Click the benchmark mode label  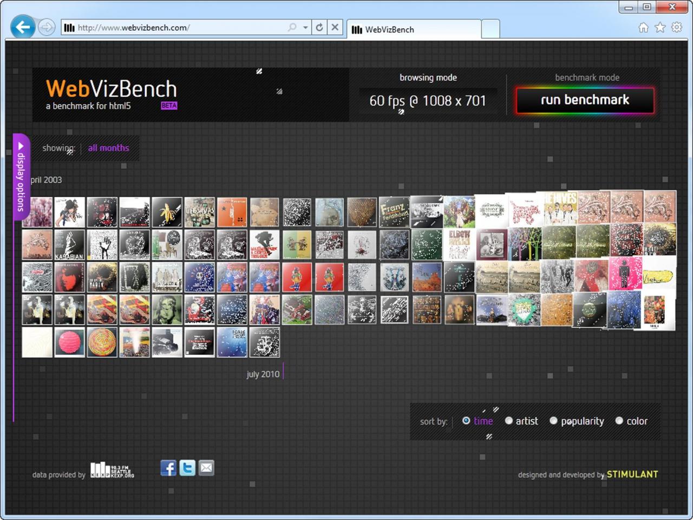tap(587, 77)
